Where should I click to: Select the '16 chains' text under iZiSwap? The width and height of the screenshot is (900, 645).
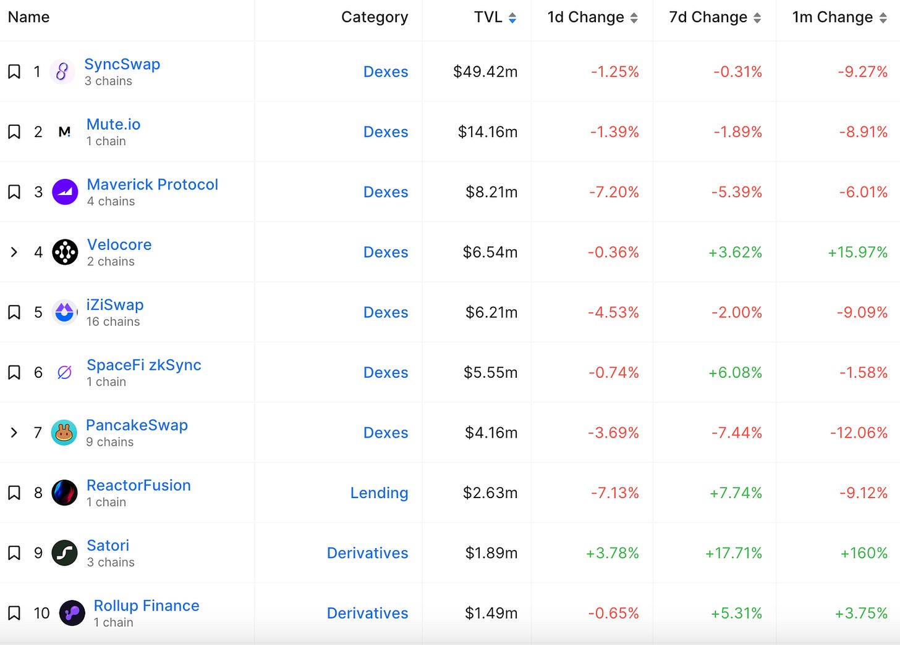click(113, 322)
